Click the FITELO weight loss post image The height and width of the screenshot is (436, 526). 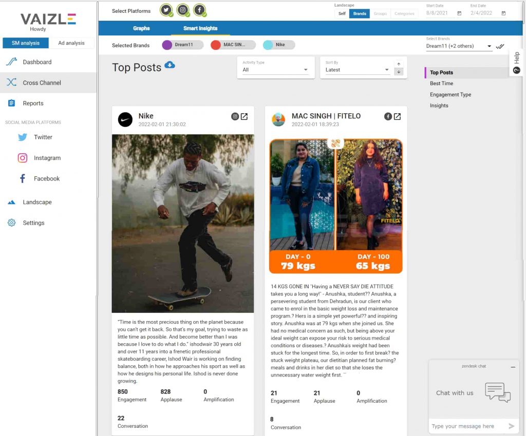point(336,206)
